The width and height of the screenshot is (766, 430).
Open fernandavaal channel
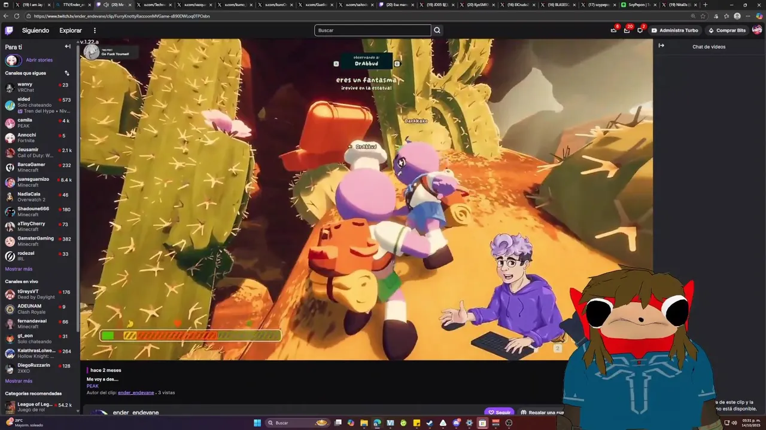tap(39, 324)
